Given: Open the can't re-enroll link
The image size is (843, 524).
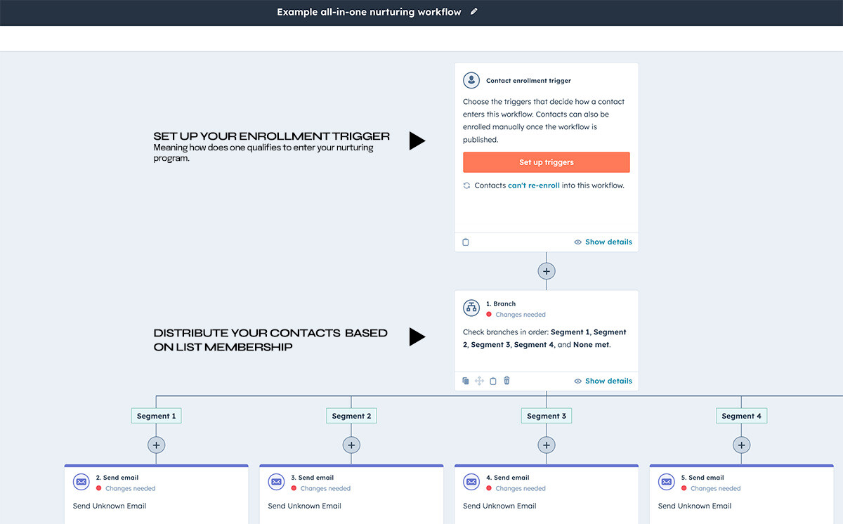Looking at the screenshot, I should tap(533, 185).
